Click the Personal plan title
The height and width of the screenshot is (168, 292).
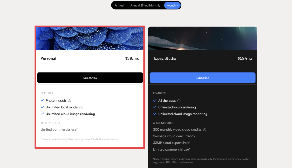tap(48, 58)
